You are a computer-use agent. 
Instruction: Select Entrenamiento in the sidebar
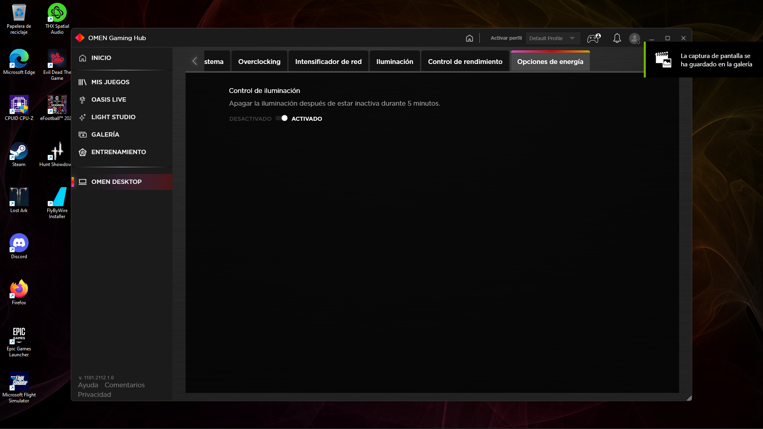tap(118, 152)
